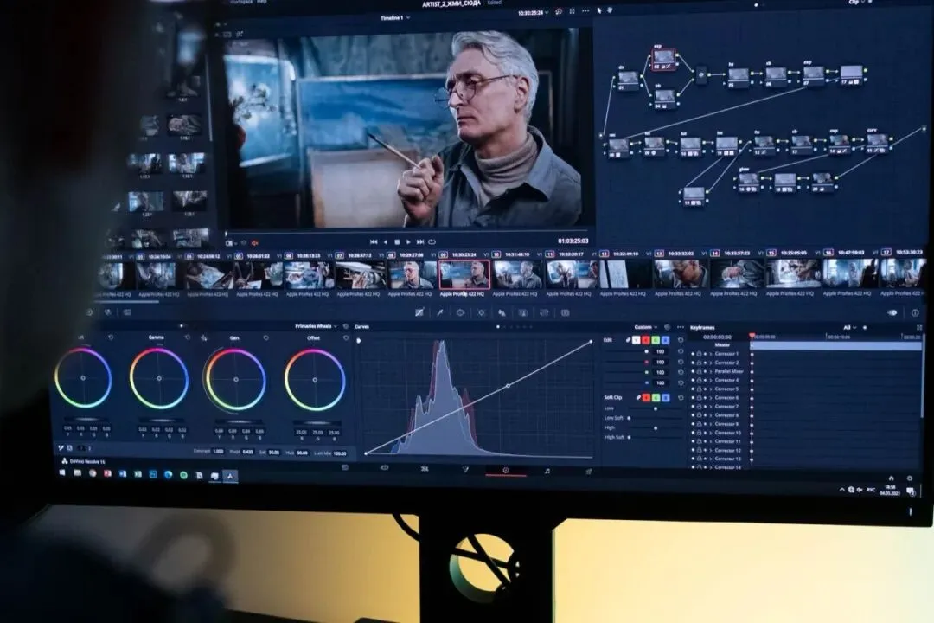Switch to the Deliver rocket page icon
Image resolution: width=934 pixels, height=623 pixels.
[x=589, y=472]
